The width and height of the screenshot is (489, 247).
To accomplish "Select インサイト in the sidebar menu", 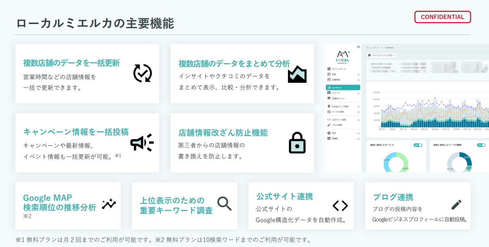I will [x=343, y=88].
